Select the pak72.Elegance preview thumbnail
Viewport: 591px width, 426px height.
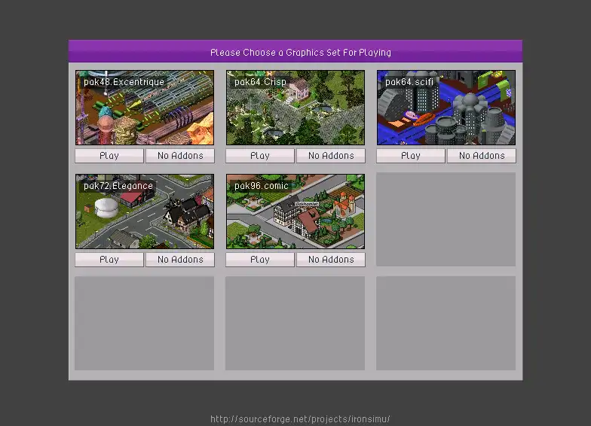point(145,211)
